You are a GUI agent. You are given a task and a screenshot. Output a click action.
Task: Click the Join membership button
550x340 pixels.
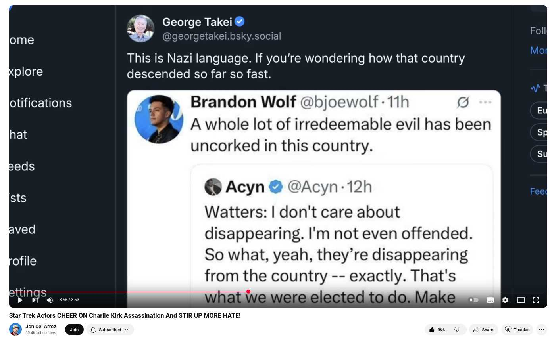(74, 330)
